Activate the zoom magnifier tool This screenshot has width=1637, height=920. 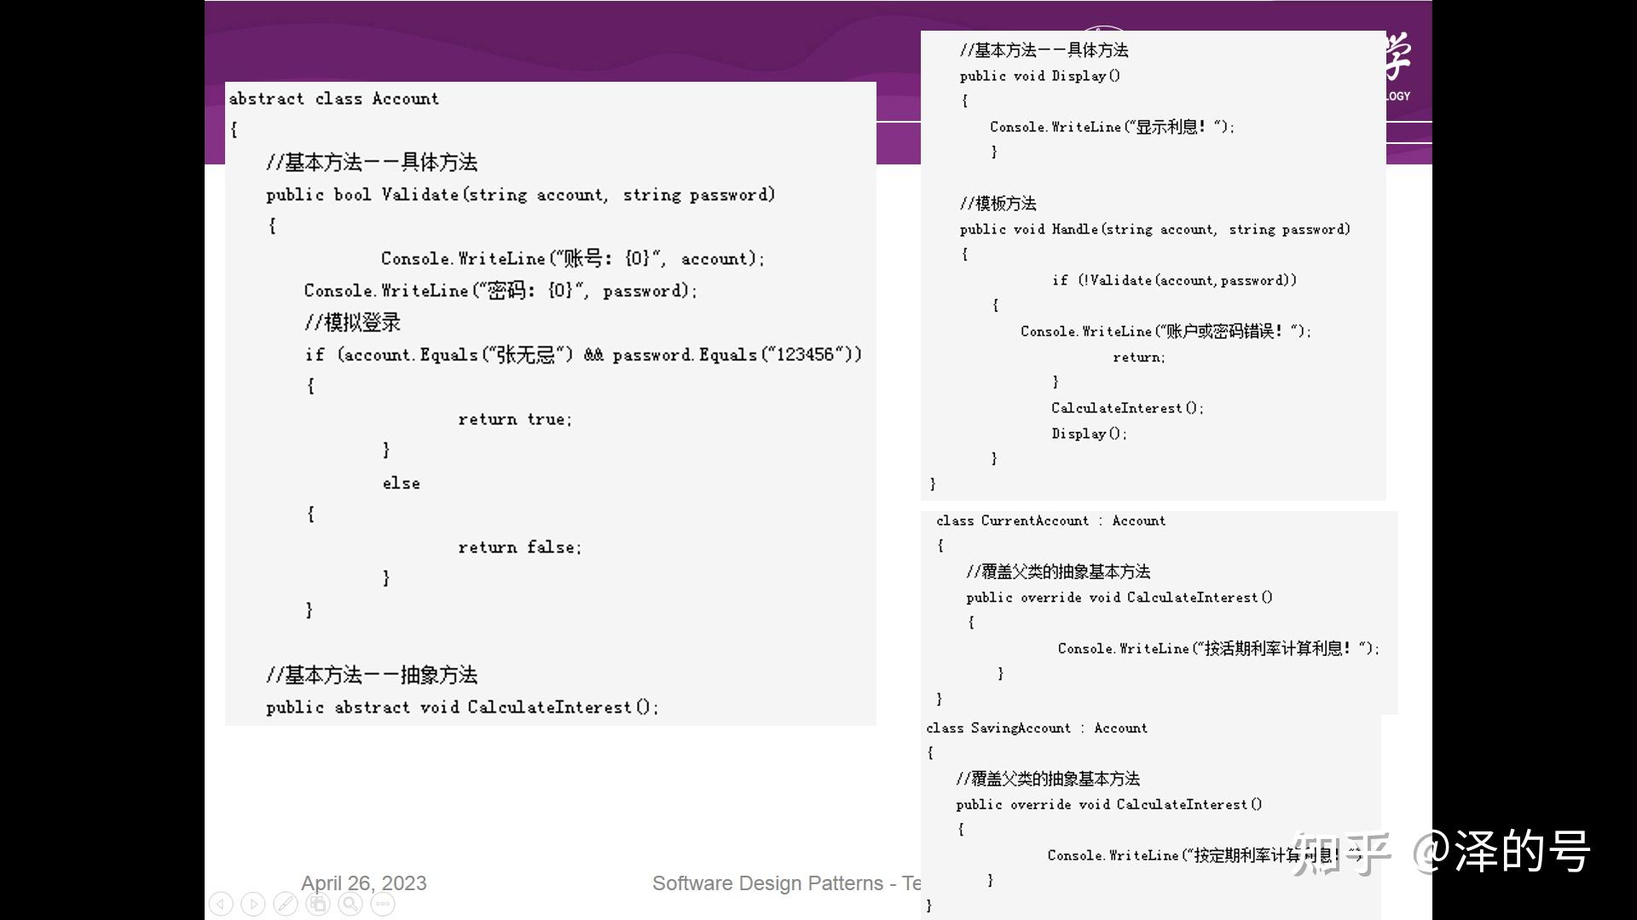pyautogui.click(x=350, y=904)
